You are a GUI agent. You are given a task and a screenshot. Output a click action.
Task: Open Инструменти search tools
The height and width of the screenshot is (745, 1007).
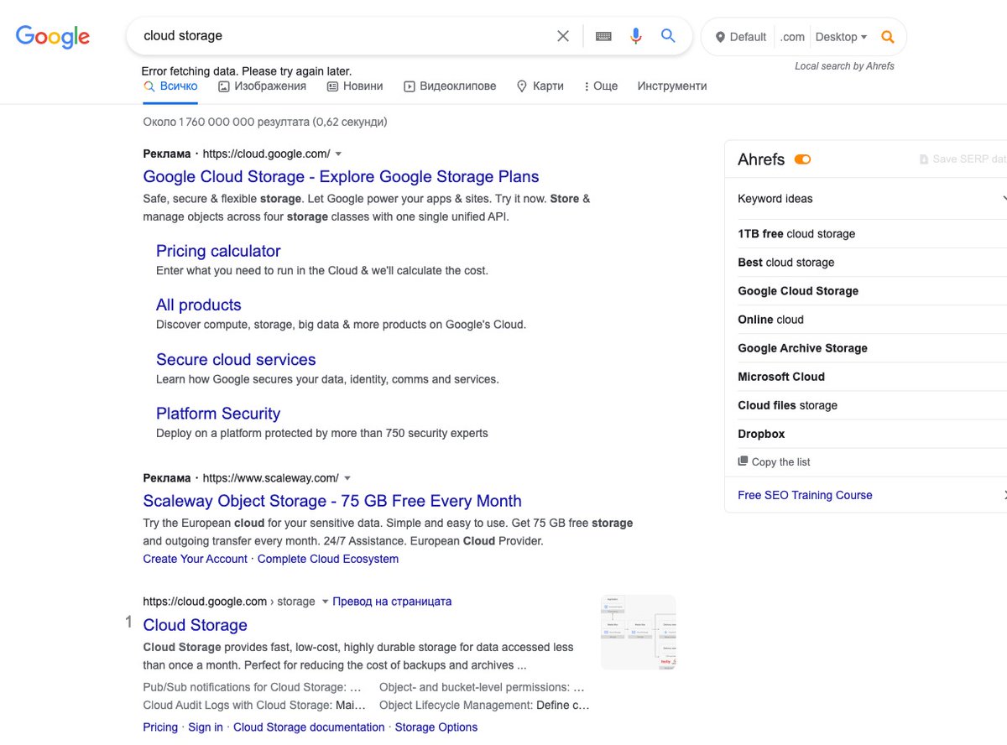point(672,86)
